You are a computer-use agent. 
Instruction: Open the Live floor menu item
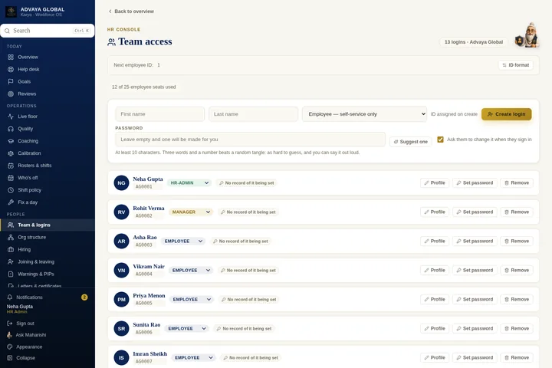point(48,117)
